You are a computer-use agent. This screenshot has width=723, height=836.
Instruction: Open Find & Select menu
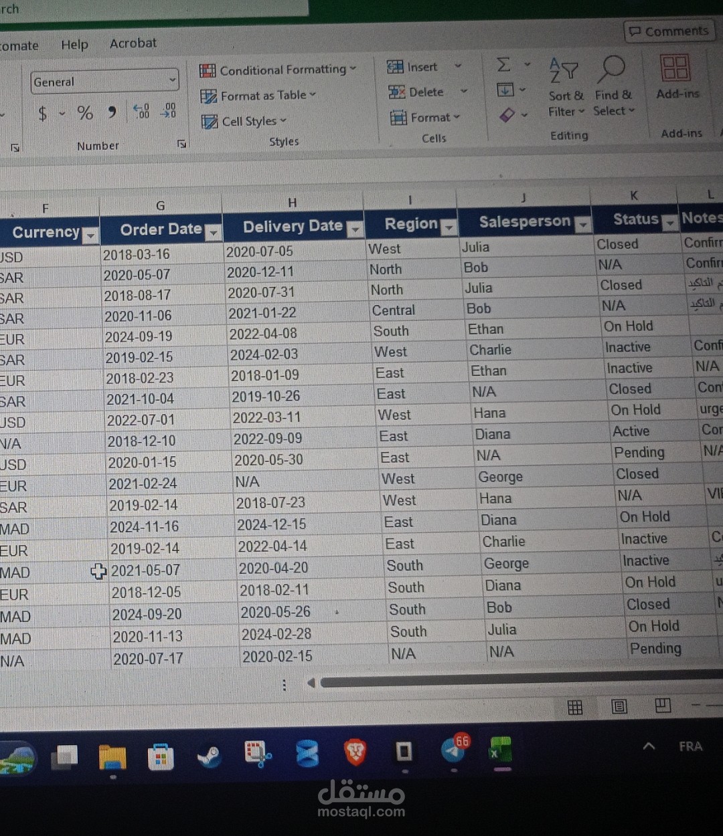click(613, 86)
